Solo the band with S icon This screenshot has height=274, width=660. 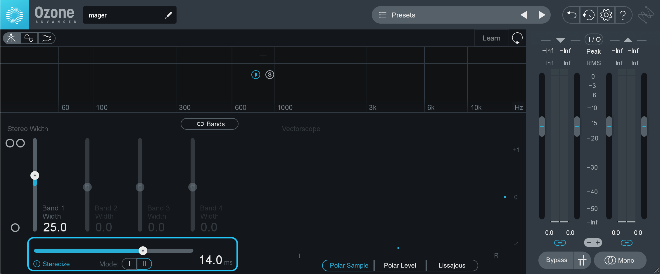(270, 75)
